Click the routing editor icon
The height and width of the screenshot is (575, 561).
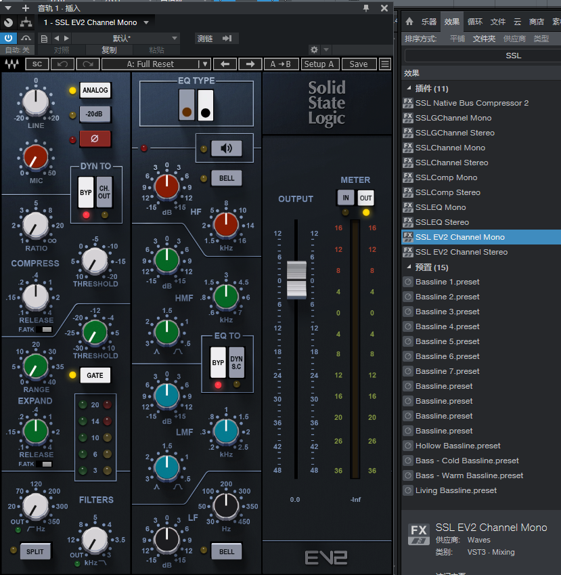tap(26, 22)
